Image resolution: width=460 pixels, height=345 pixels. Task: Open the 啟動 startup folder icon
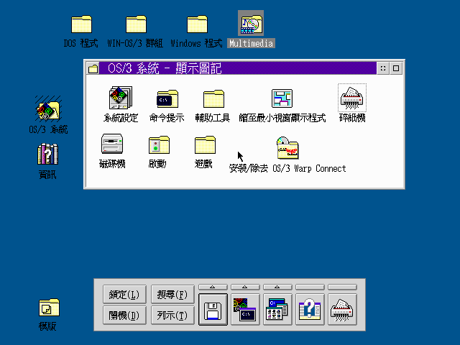(159, 145)
